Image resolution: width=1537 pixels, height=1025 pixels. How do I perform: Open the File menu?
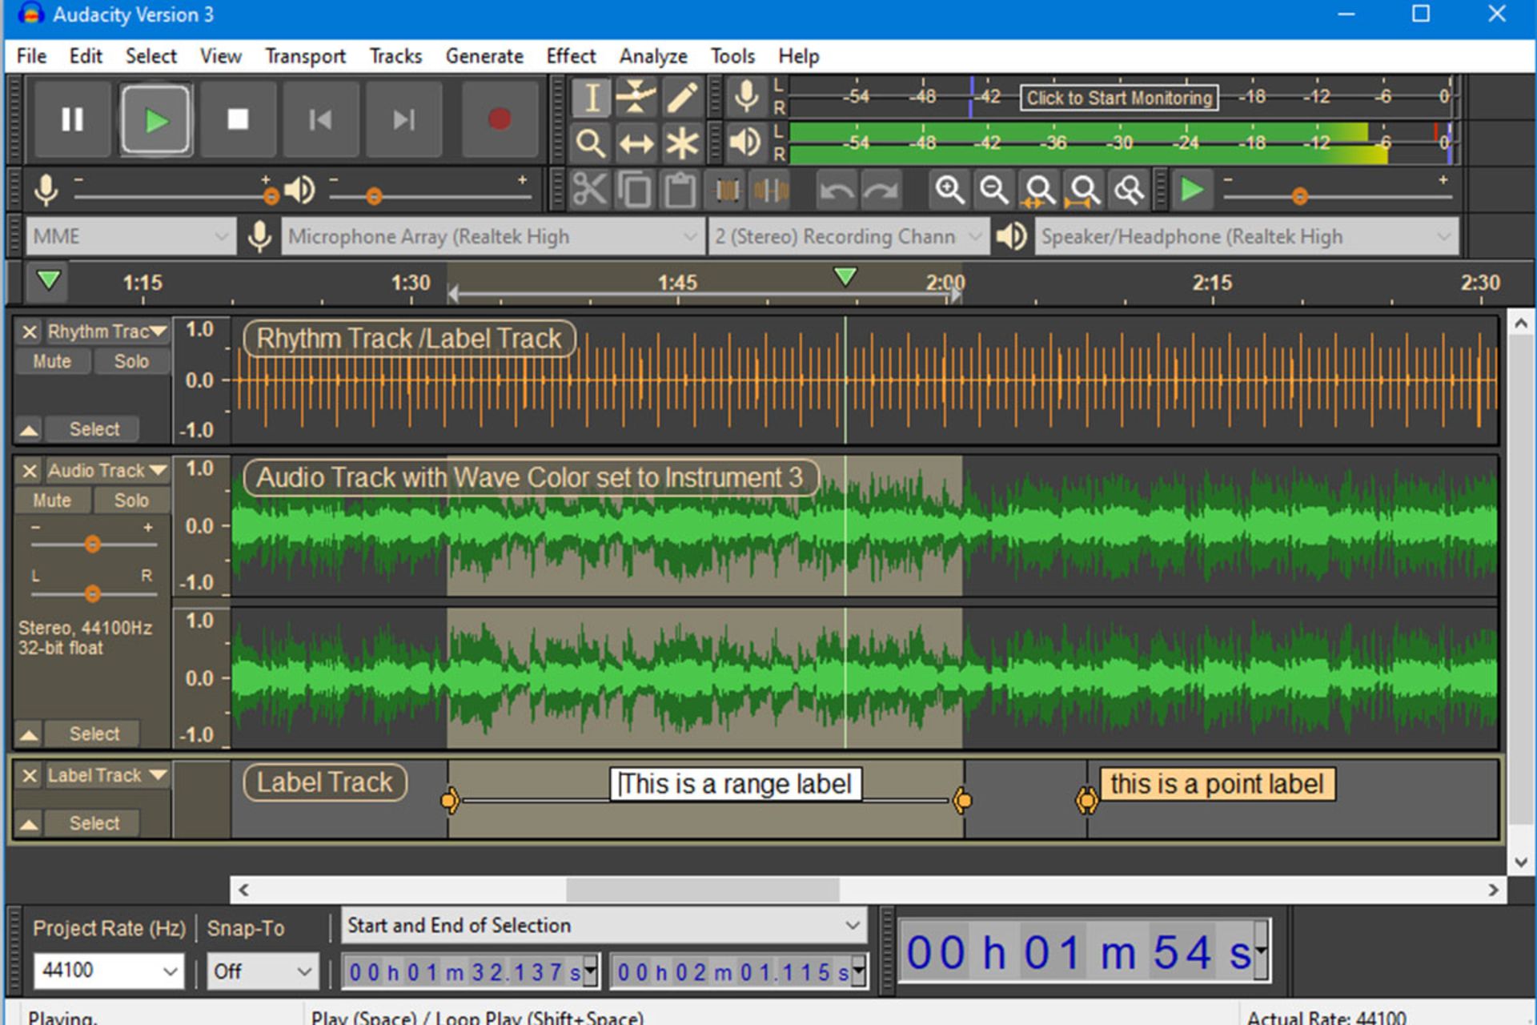(x=31, y=56)
